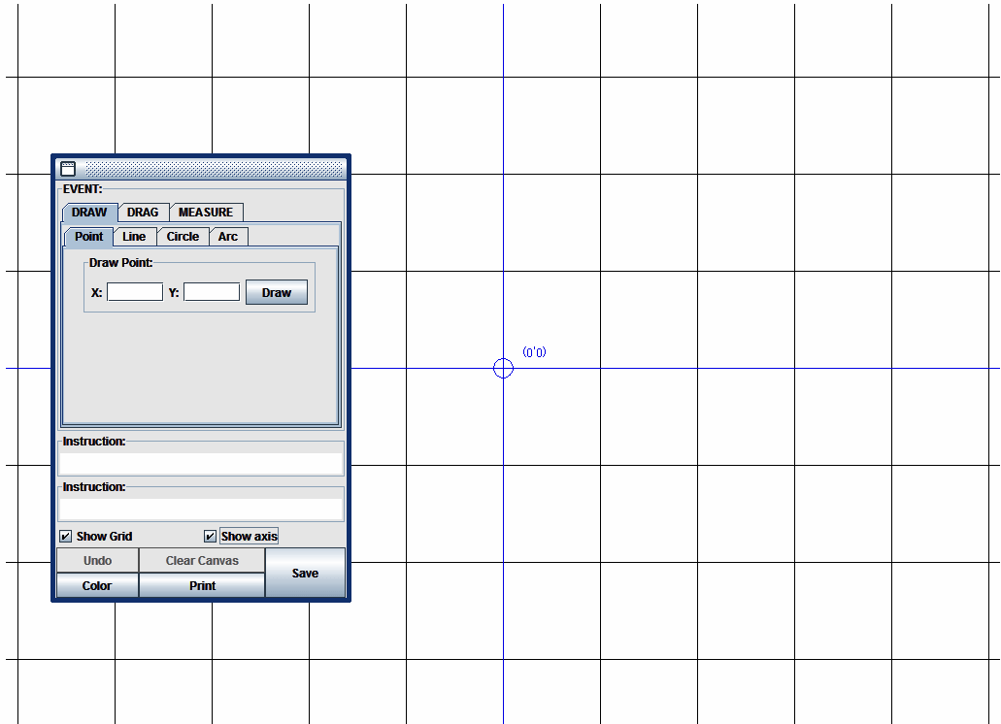The height and width of the screenshot is (724, 1001).
Task: Click the Undo button
Action: (x=97, y=561)
